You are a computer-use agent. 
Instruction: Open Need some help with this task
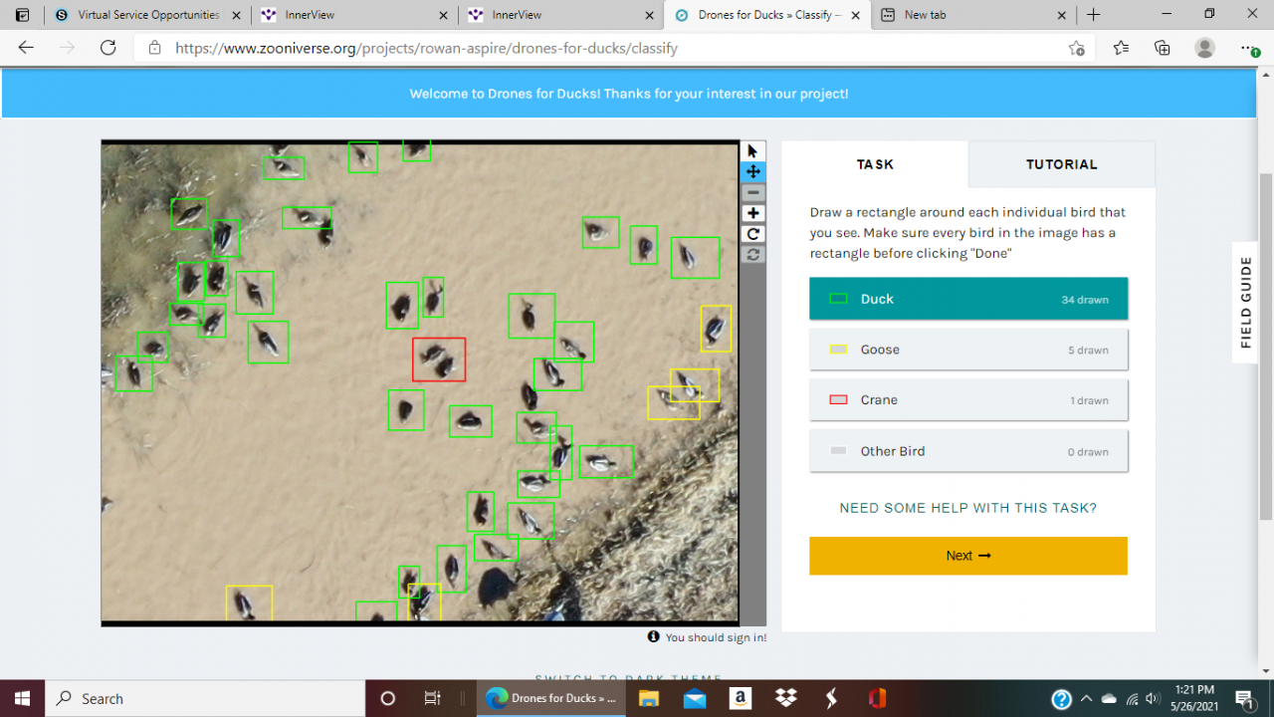[968, 508]
